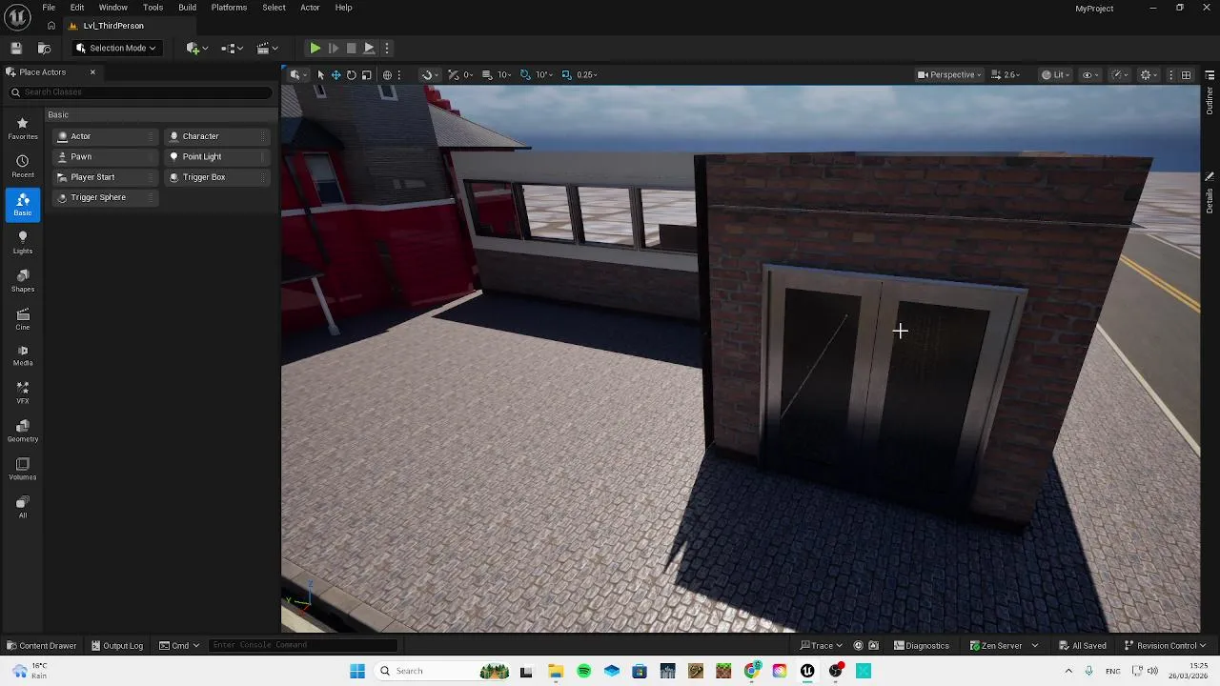
Task: Activate the Scale gizmo tool
Action: tap(366, 74)
